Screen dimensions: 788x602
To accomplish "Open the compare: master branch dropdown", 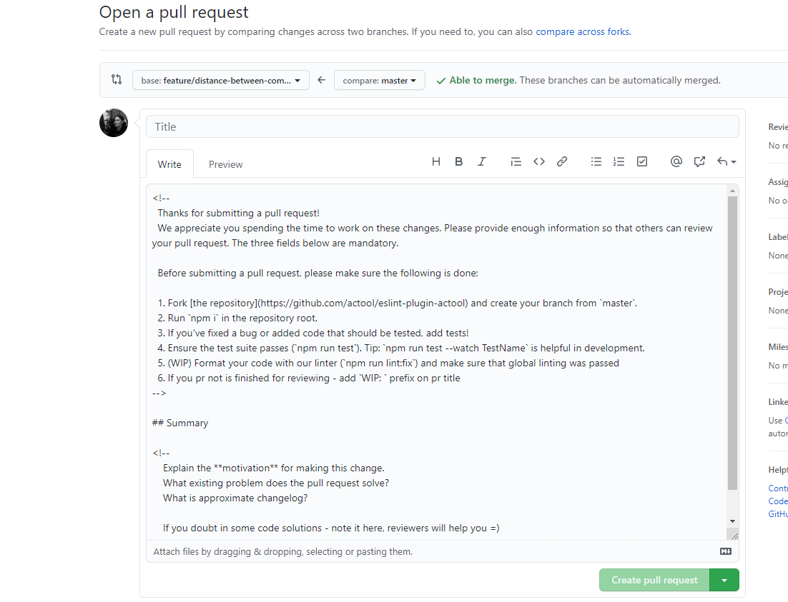I will 379,80.
